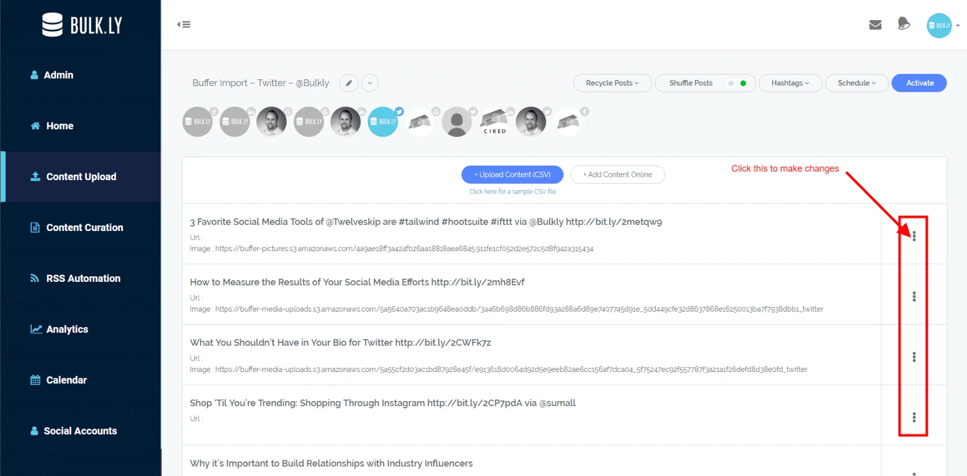Click the Activate button

[x=919, y=83]
